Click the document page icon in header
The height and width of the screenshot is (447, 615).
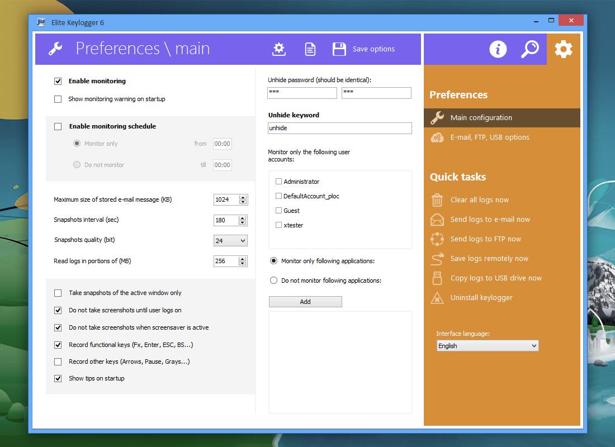(x=310, y=49)
